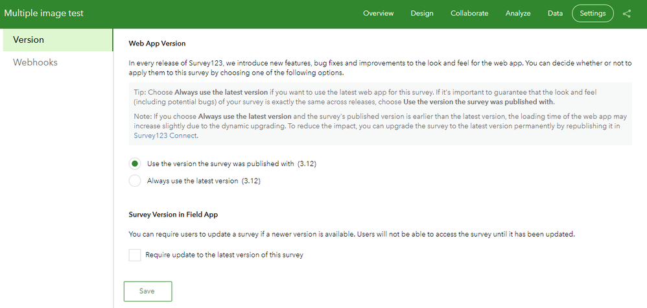Open the Analyze tab

click(x=518, y=14)
